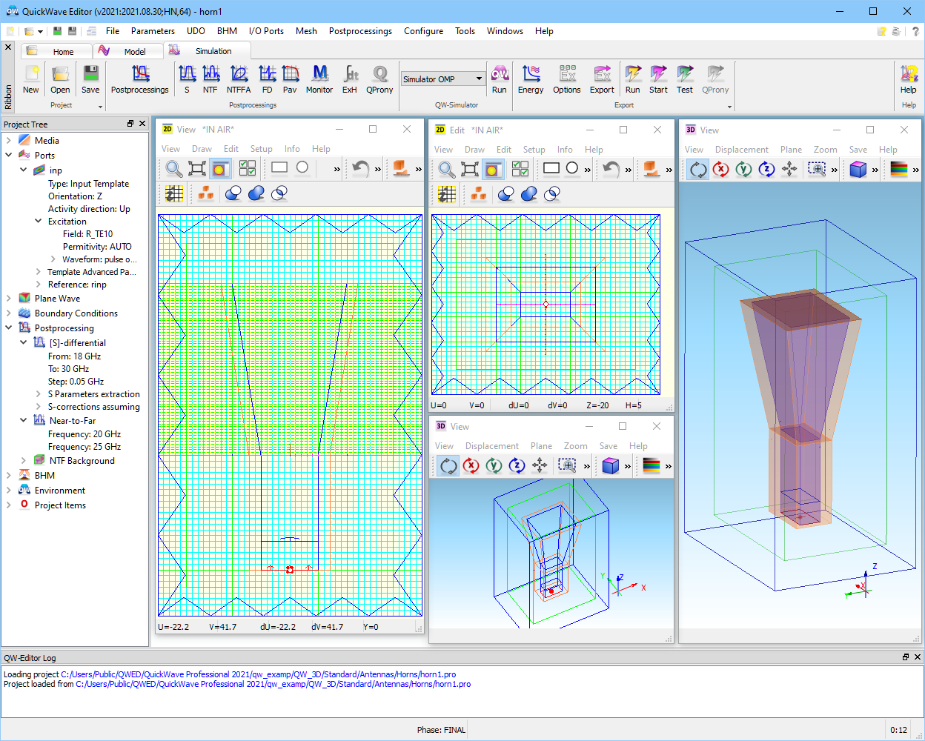
Task: Collapse the Excitation tree node
Action: pyautogui.click(x=39, y=221)
